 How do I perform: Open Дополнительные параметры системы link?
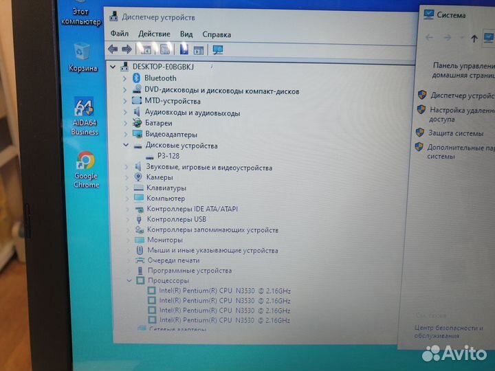pos(461,152)
